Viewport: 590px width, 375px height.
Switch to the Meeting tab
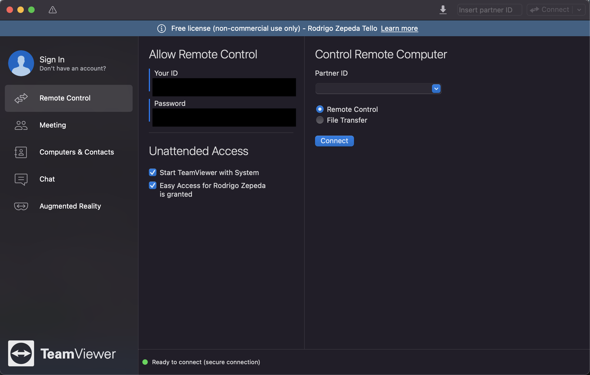pyautogui.click(x=69, y=125)
